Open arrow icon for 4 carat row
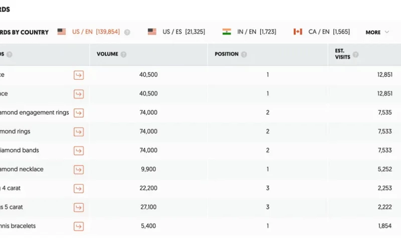This screenshot has height=240, width=401. click(x=79, y=188)
